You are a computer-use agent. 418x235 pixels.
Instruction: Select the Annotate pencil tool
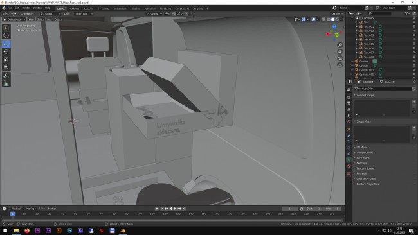pos(6,76)
